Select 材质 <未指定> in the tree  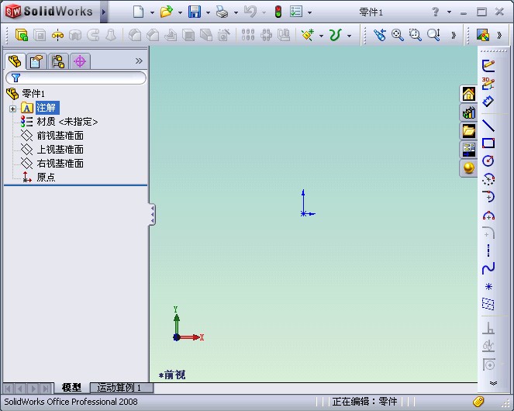click(x=67, y=122)
